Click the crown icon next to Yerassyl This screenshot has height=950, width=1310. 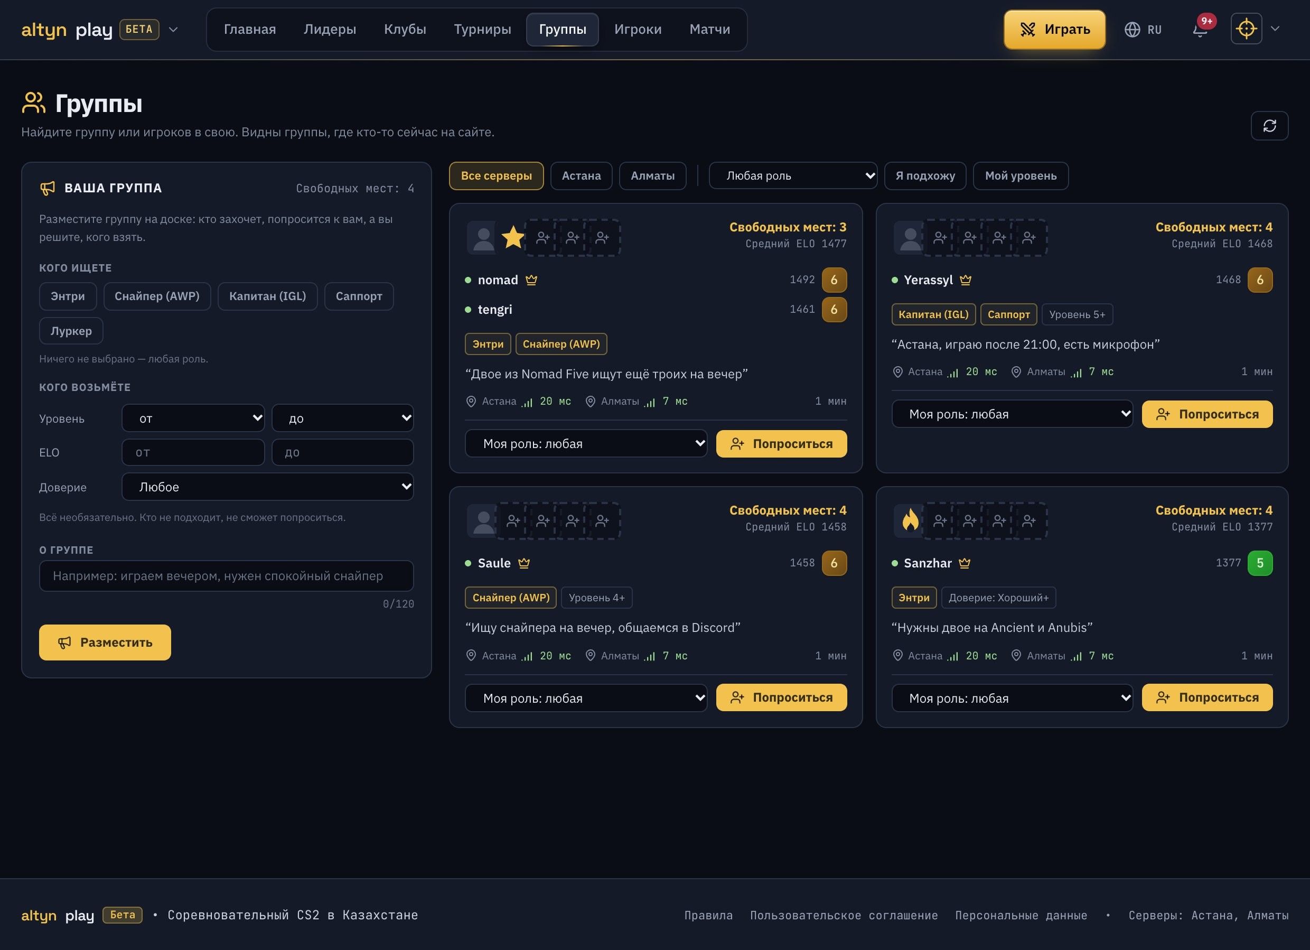(965, 280)
